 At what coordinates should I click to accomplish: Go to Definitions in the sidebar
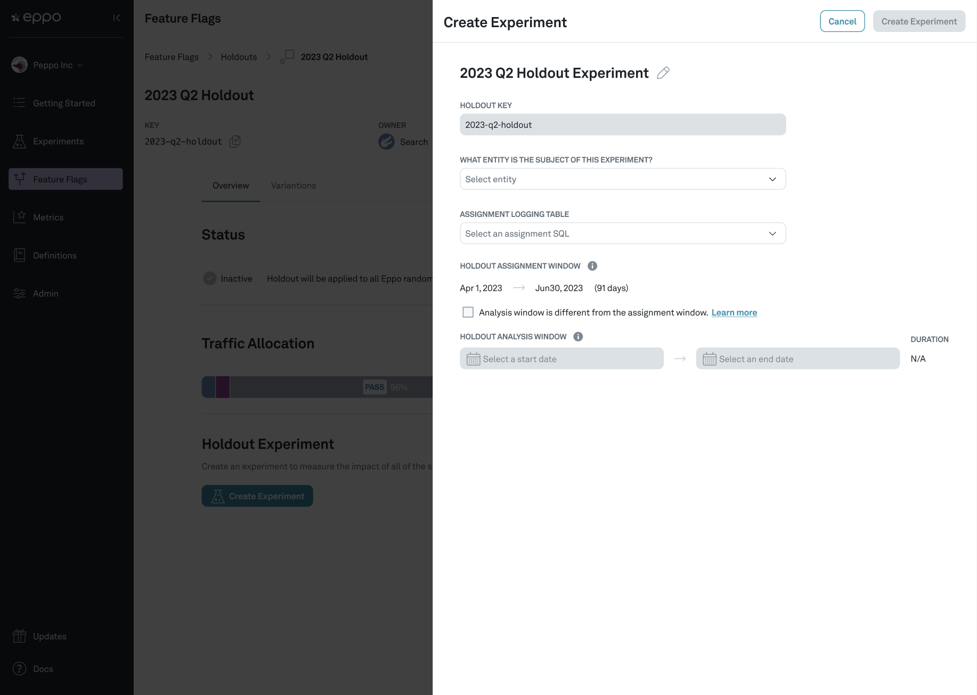[54, 255]
